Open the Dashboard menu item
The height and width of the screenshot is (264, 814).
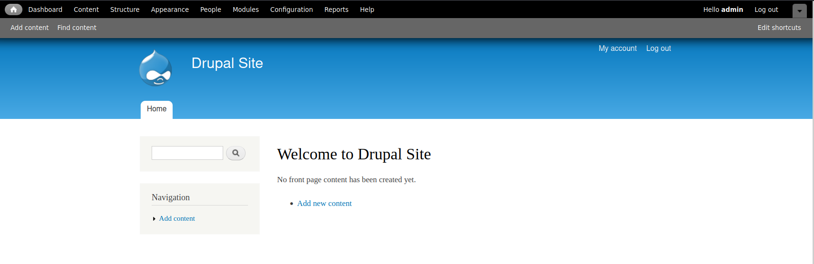coord(45,10)
